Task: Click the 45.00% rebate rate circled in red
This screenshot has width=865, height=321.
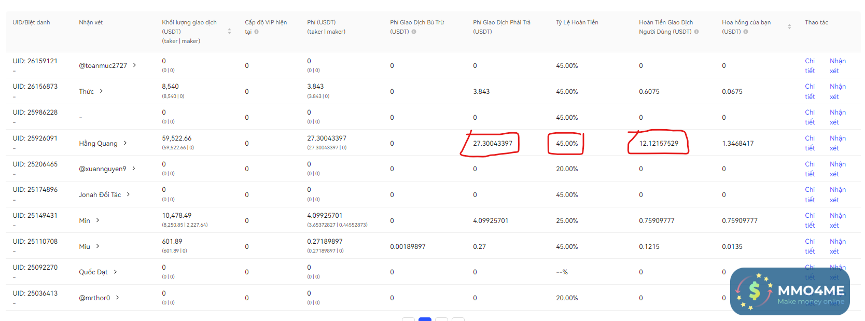Action: tap(566, 144)
